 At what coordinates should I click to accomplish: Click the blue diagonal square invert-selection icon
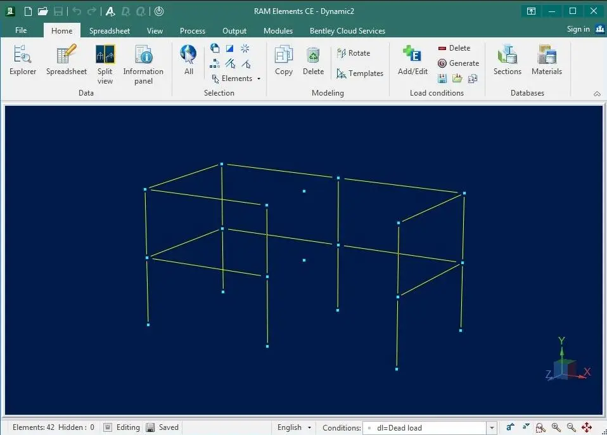(x=230, y=48)
